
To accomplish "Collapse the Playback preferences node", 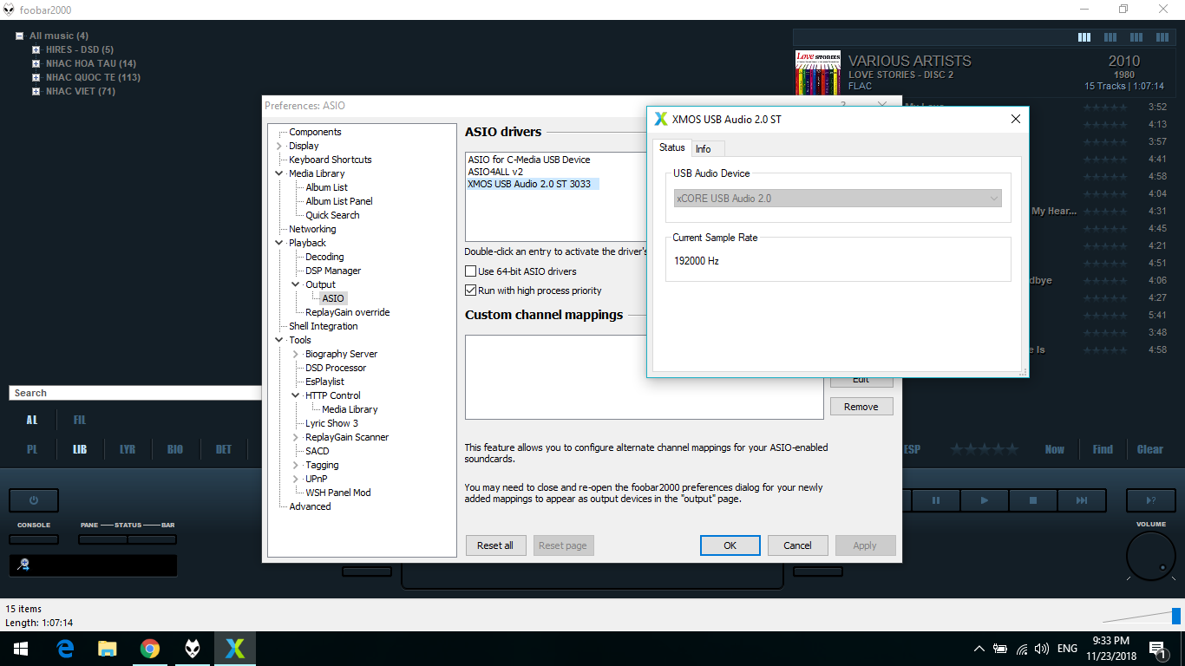I will pyautogui.click(x=278, y=243).
